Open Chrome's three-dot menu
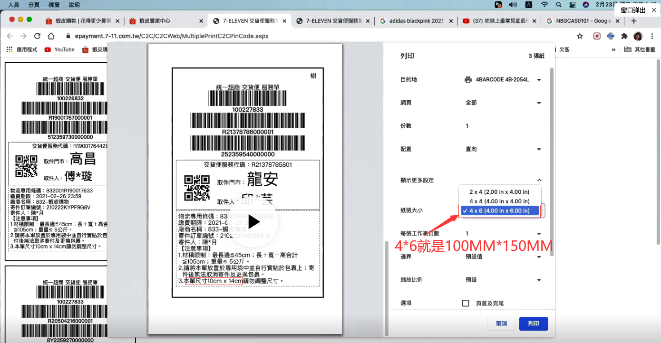661x343 pixels. click(651, 36)
